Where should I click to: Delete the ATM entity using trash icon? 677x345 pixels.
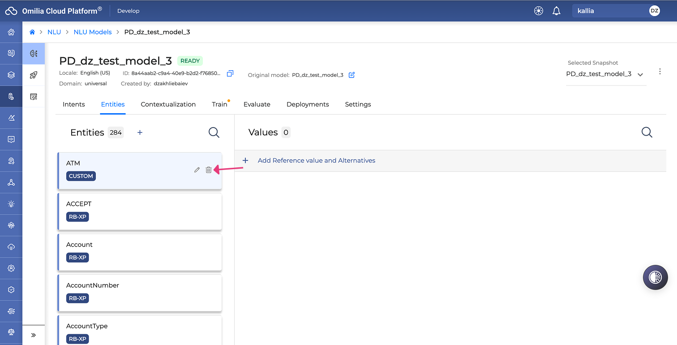pos(209,170)
